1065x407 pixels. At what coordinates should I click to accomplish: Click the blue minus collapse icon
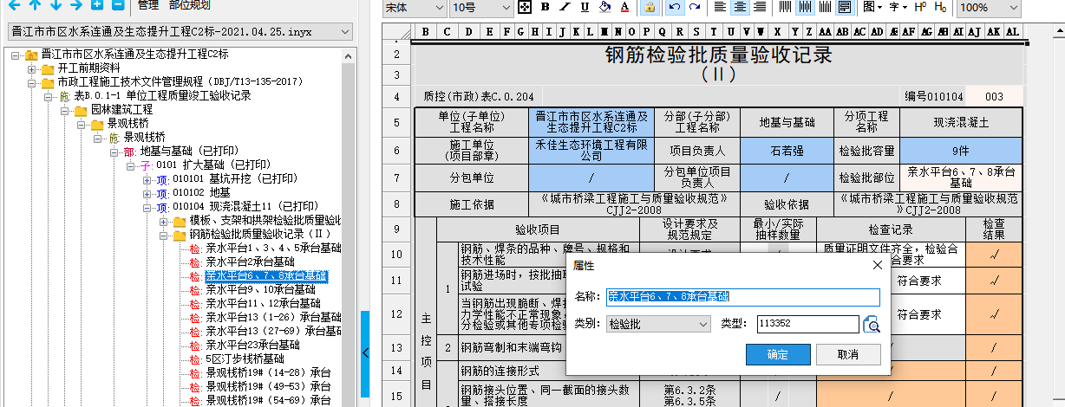coord(117,5)
